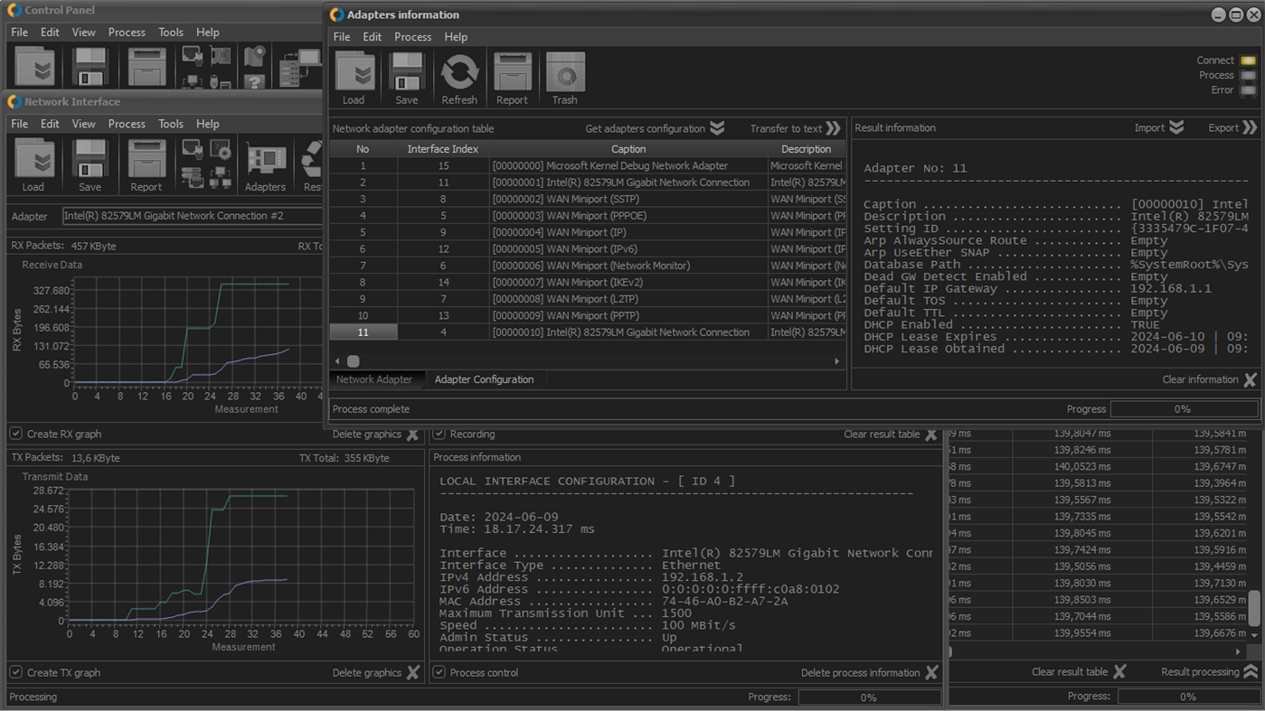Toggle Create RX graph checkbox

point(16,434)
